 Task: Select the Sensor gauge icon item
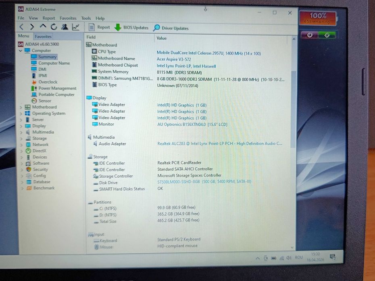pos(34,101)
